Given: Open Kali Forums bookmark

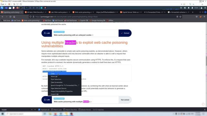Looking at the screenshot, I should (x=58, y=21).
